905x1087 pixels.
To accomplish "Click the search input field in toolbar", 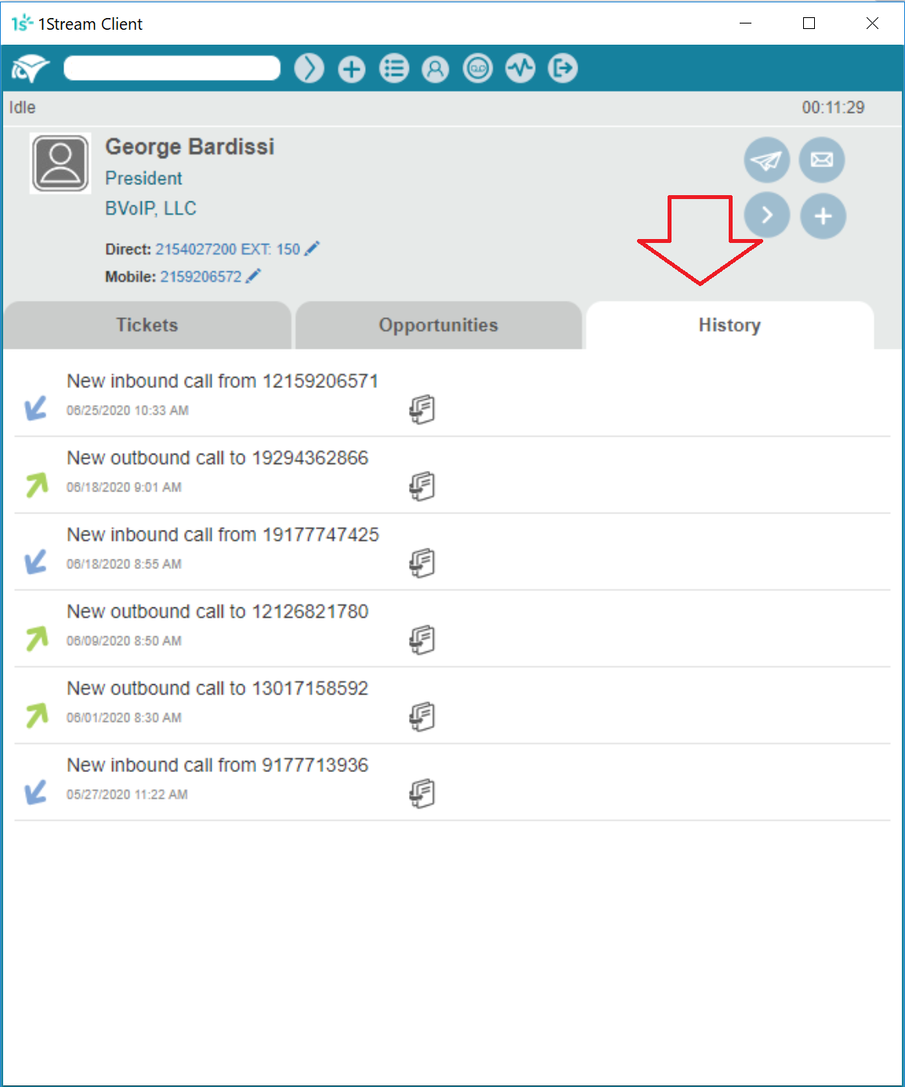I will point(172,68).
